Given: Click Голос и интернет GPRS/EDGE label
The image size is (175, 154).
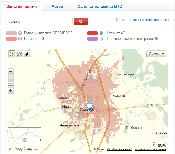Looking at the screenshot, I should point(48,33).
